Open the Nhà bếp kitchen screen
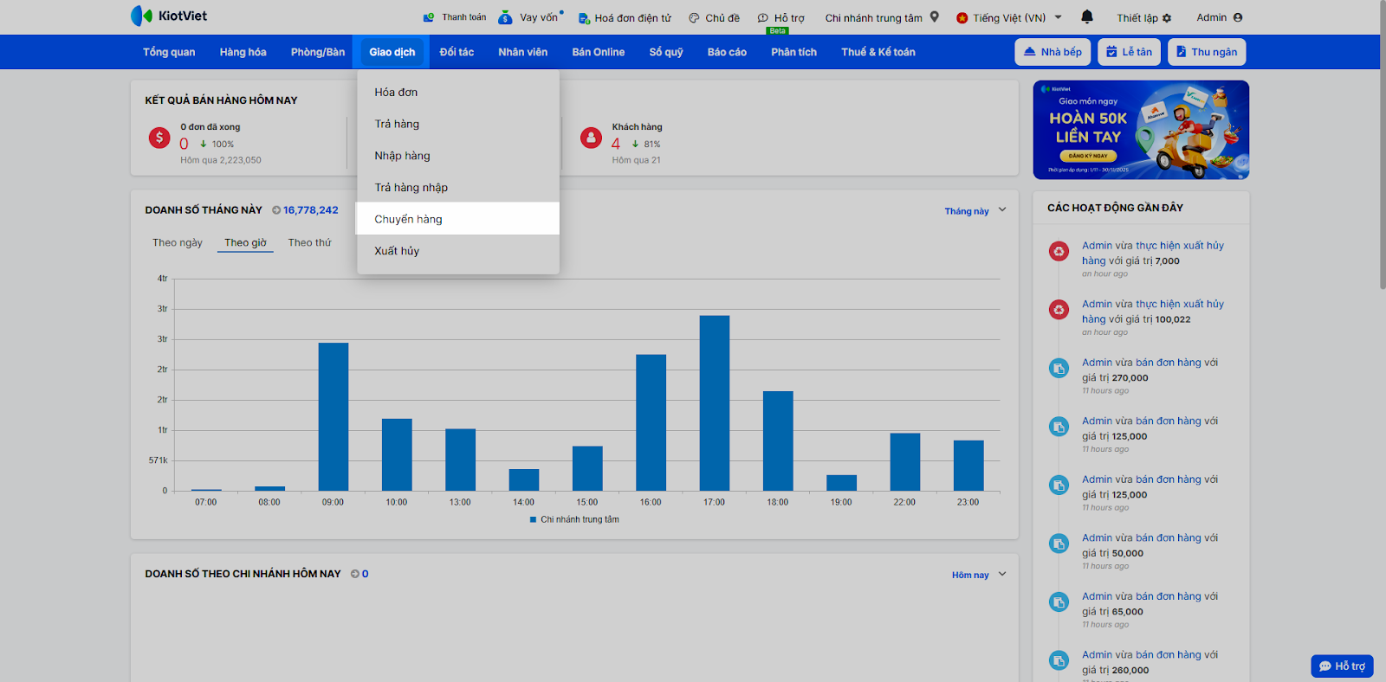Image resolution: width=1386 pixels, height=682 pixels. pos(1052,52)
